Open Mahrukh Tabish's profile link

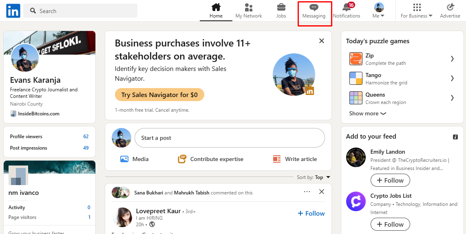192,193
